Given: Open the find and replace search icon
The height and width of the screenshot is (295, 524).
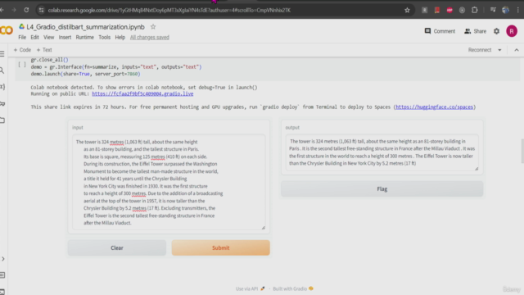Looking at the screenshot, I should click(2, 70).
